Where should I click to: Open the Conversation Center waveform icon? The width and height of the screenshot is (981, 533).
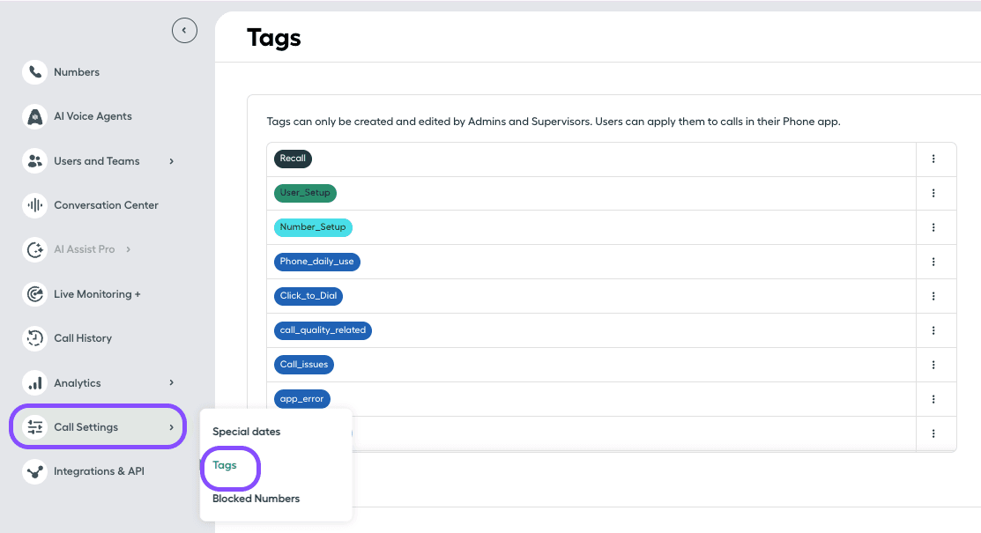pos(34,204)
